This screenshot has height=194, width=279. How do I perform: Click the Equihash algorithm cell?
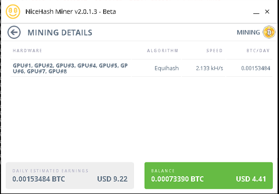click(x=167, y=68)
